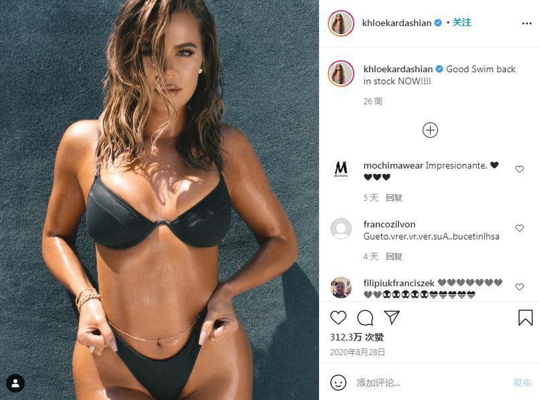Save post with the bookmark icon
539x400 pixels.
pyautogui.click(x=525, y=317)
